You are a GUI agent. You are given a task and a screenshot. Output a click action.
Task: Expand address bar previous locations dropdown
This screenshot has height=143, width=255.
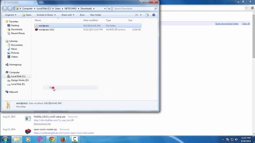(105, 9)
